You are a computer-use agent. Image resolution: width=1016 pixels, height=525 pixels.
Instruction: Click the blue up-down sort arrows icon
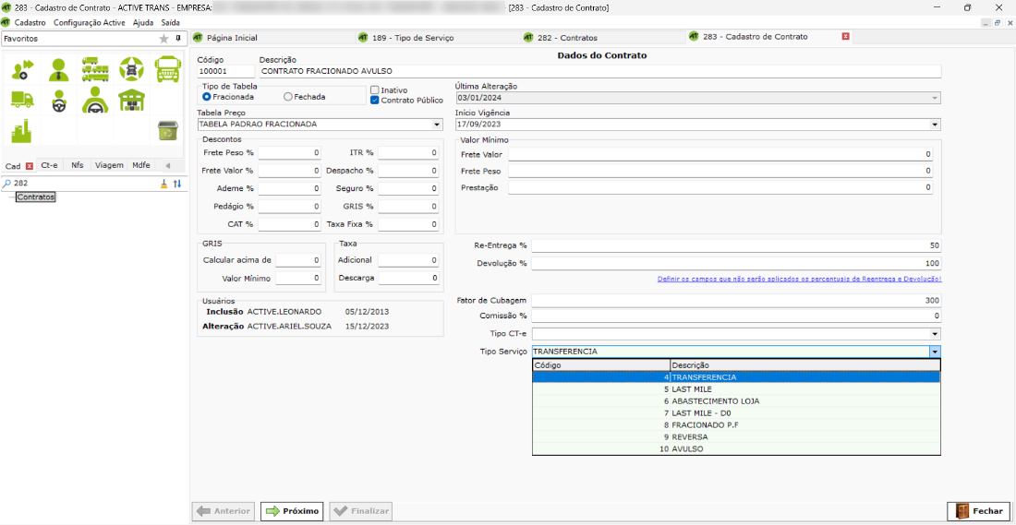(x=177, y=184)
